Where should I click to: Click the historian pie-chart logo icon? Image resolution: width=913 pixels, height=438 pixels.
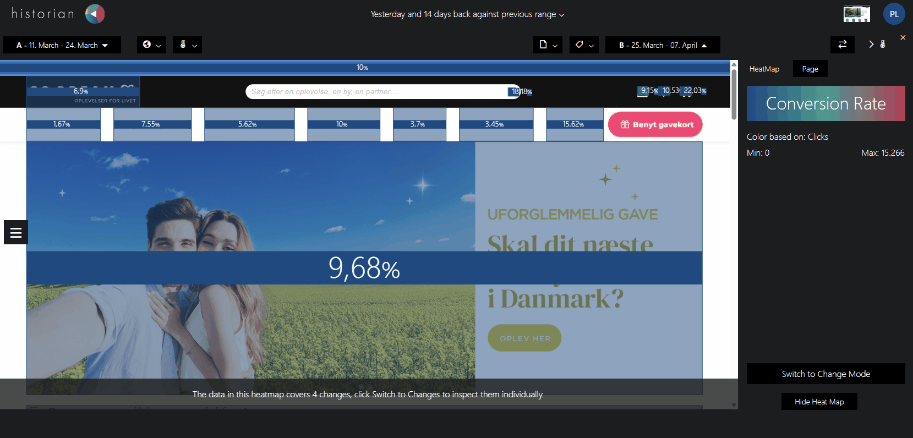pyautogui.click(x=95, y=14)
